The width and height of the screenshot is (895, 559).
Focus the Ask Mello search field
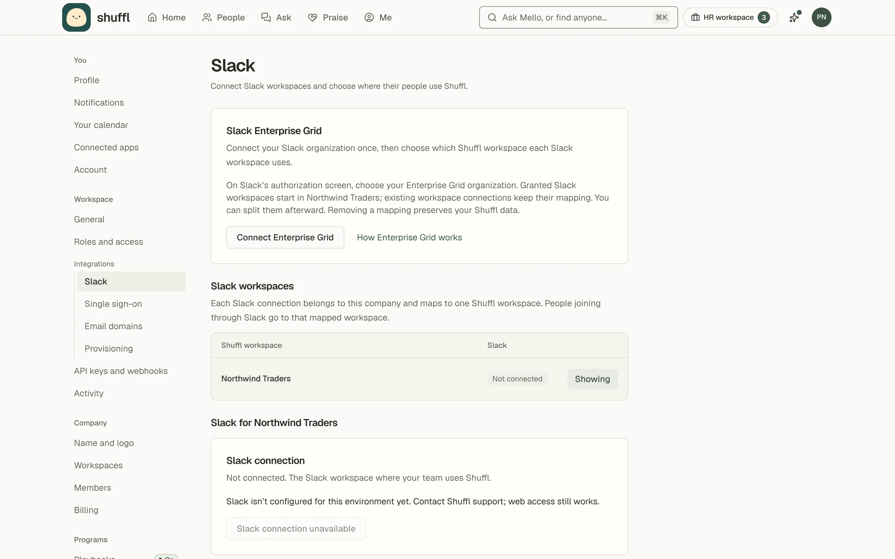(x=578, y=17)
